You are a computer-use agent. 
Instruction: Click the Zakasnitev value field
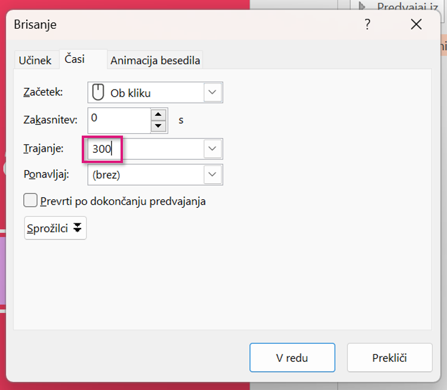(118, 120)
